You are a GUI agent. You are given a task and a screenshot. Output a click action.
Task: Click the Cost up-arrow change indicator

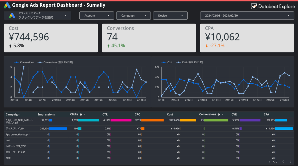coord(10,46)
